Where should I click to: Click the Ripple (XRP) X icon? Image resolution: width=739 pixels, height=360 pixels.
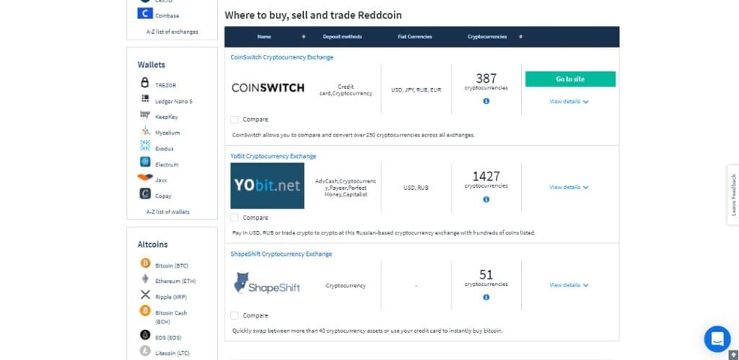pos(145,295)
